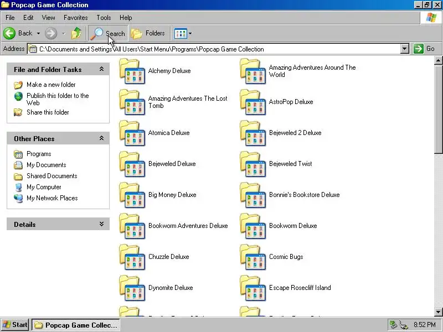Image resolution: width=443 pixels, height=332 pixels.
Task: Click Popcap Game Collection taskbar button
Action: click(76, 325)
